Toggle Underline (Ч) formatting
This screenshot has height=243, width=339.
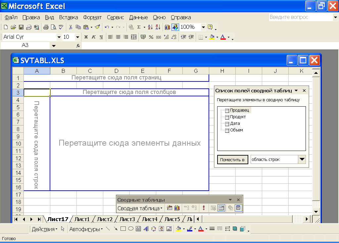click(x=101, y=37)
